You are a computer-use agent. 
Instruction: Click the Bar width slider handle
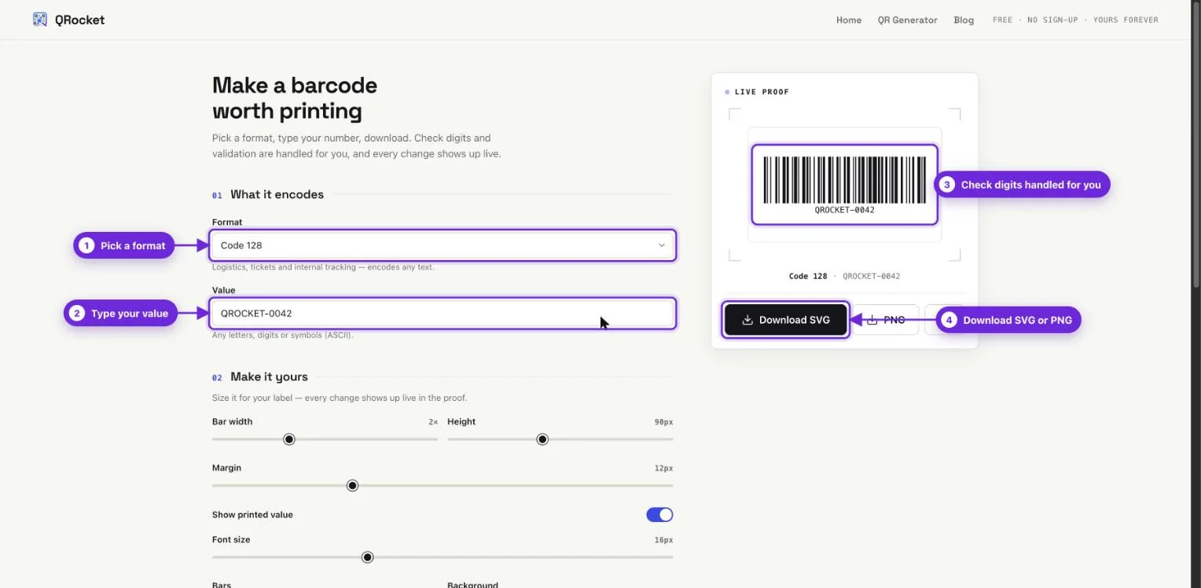(289, 439)
